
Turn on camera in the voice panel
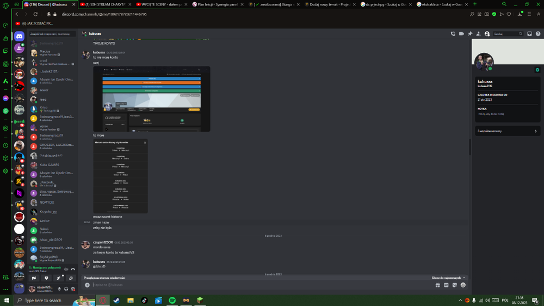[34, 278]
